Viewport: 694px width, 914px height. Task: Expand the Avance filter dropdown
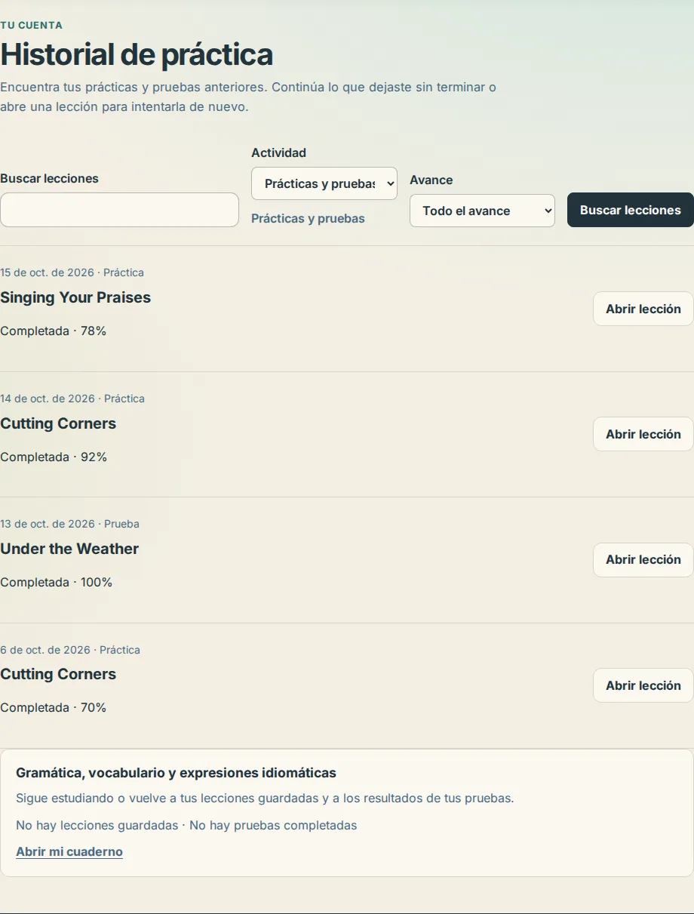(x=482, y=211)
